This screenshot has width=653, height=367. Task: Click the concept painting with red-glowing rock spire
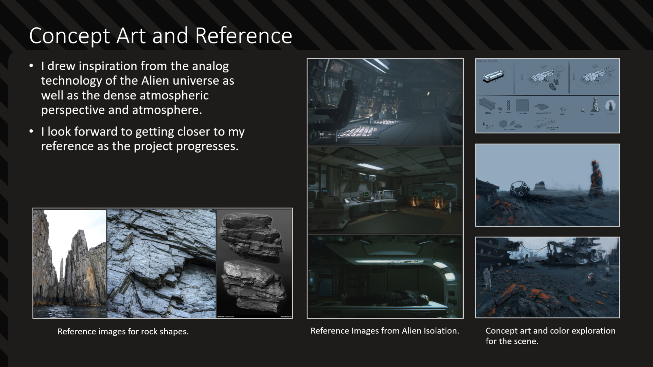(x=547, y=185)
